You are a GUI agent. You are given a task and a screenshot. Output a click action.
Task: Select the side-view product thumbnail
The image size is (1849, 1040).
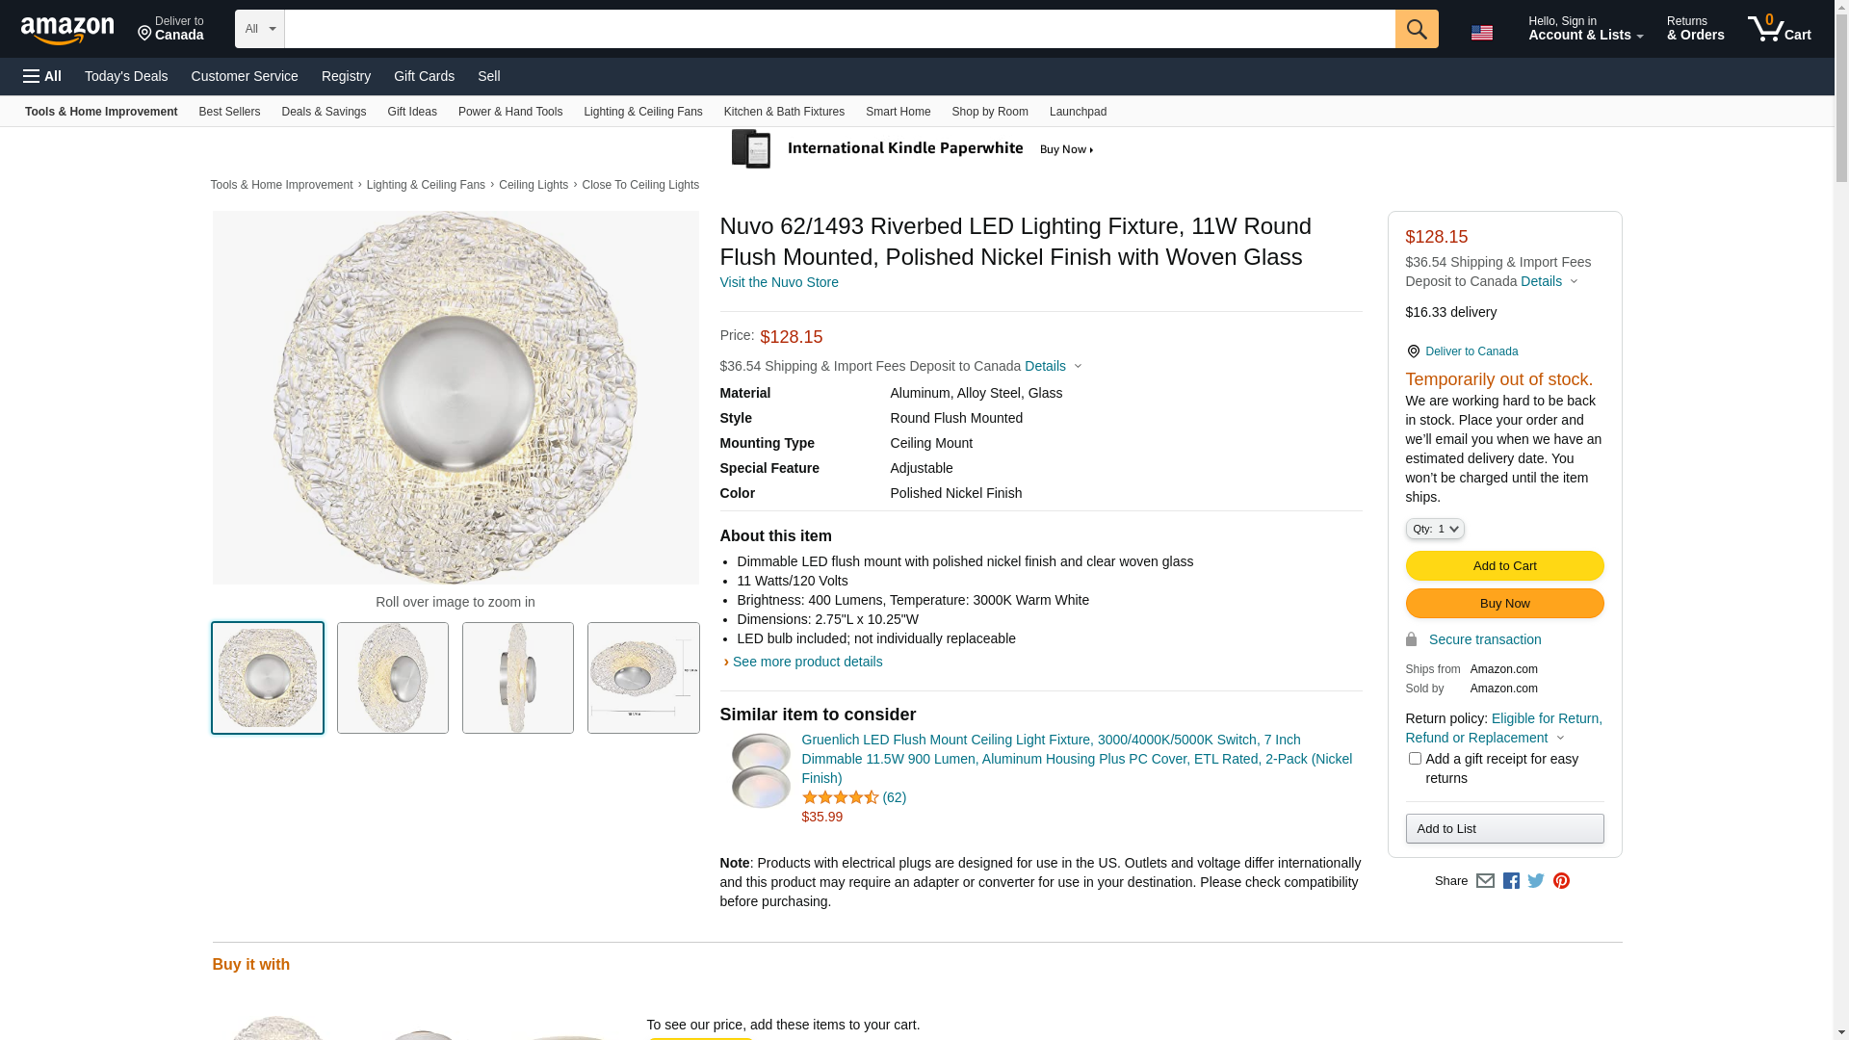tap(518, 678)
